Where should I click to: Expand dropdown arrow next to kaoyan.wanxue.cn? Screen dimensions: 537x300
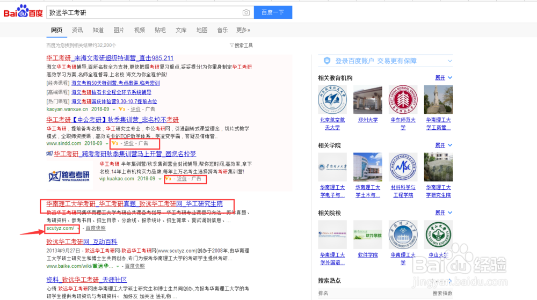point(114,109)
